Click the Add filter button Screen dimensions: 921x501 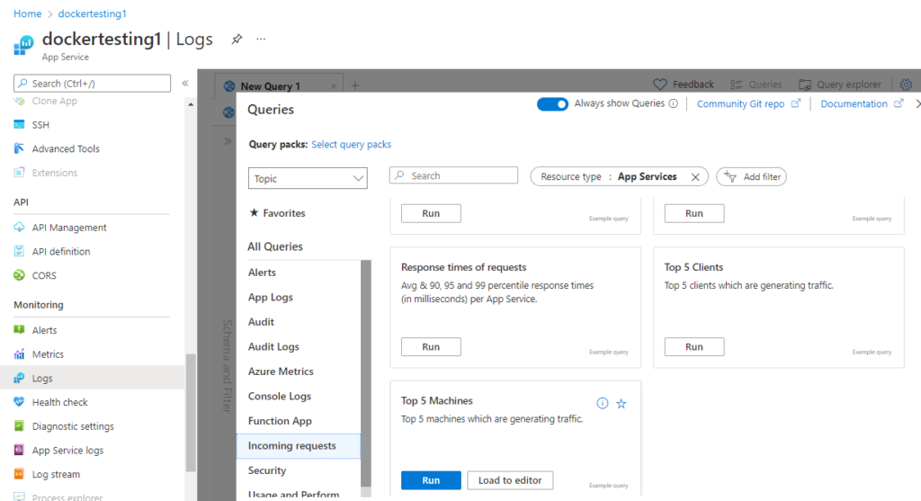pyautogui.click(x=751, y=176)
